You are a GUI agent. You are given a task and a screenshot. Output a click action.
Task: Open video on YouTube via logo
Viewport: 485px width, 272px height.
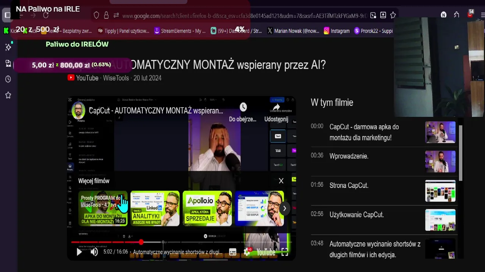pyautogui.click(x=266, y=252)
